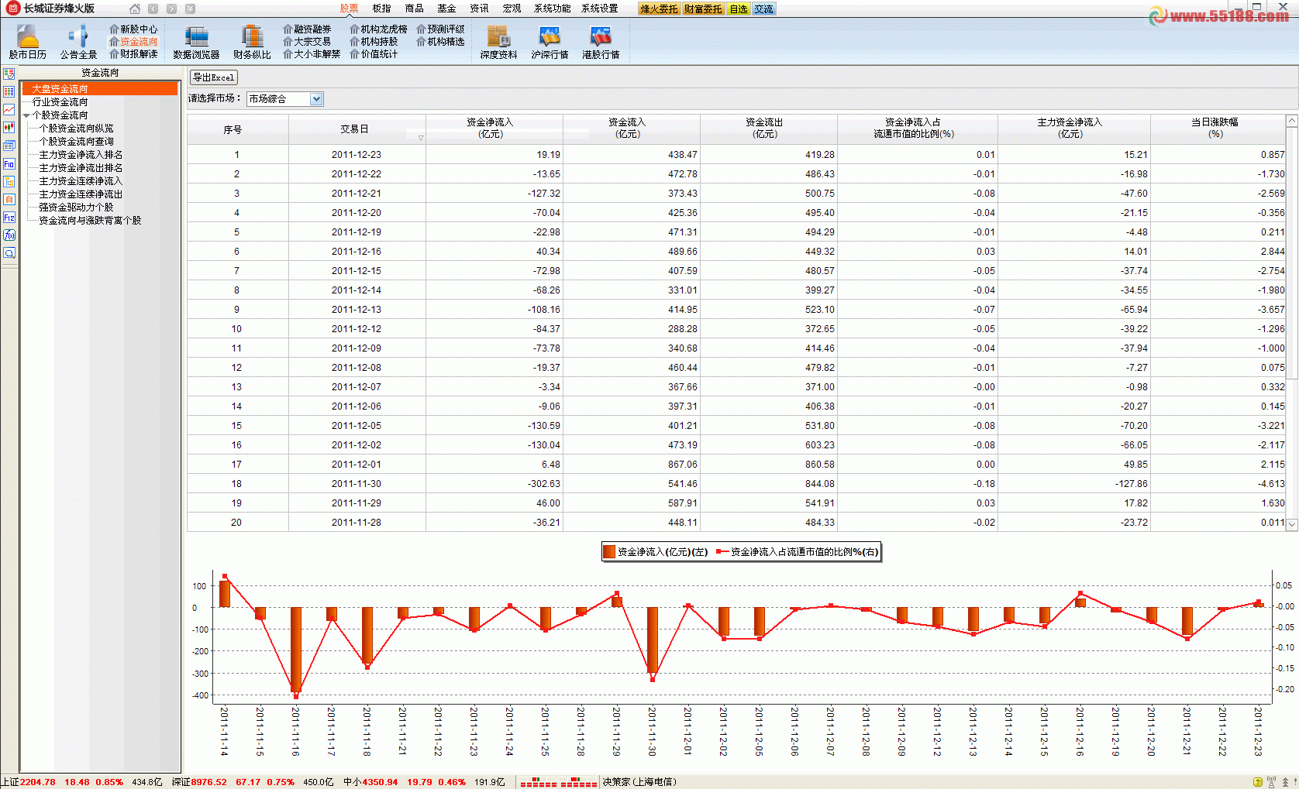Click the table scrollbar down arrow
This screenshot has width=1299, height=789.
(1292, 524)
